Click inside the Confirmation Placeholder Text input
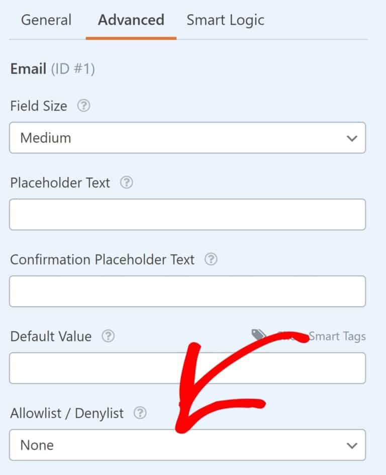The image size is (386, 475). (187, 291)
